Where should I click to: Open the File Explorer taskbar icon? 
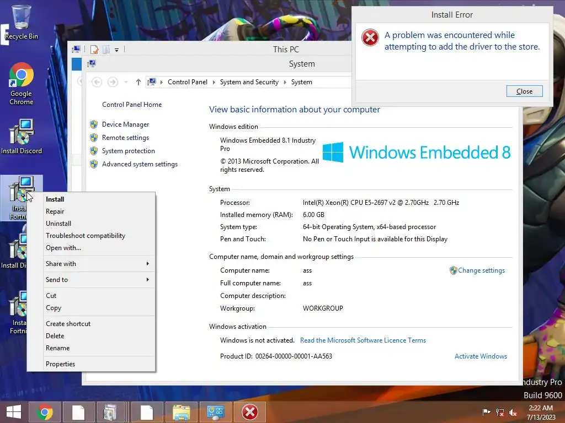(181, 412)
